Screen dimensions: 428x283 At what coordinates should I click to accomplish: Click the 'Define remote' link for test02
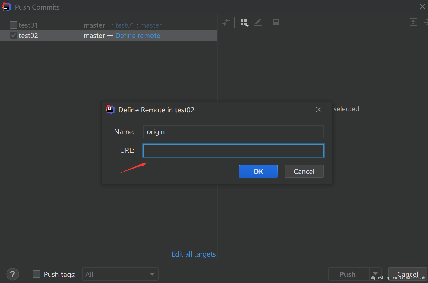click(x=137, y=36)
